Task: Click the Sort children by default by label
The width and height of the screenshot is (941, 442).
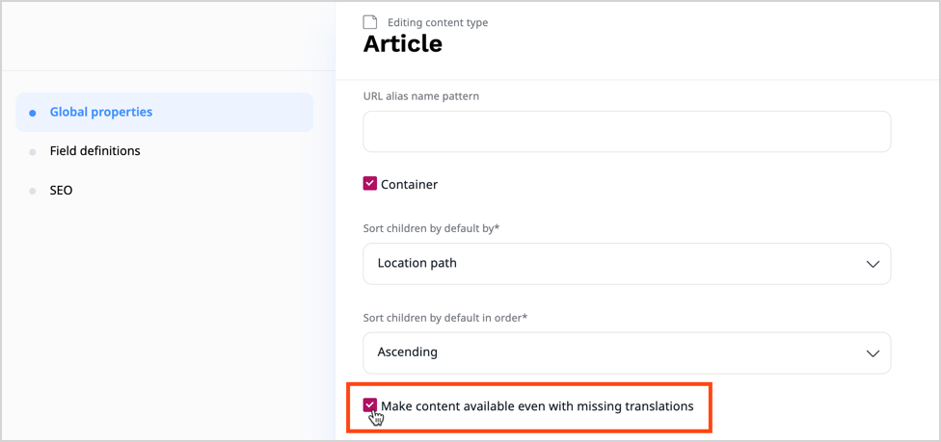Action: [431, 228]
